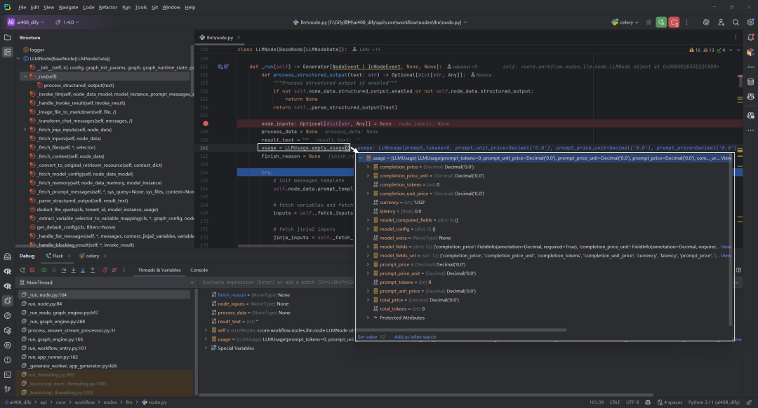Open the Navigate menu

68,7
